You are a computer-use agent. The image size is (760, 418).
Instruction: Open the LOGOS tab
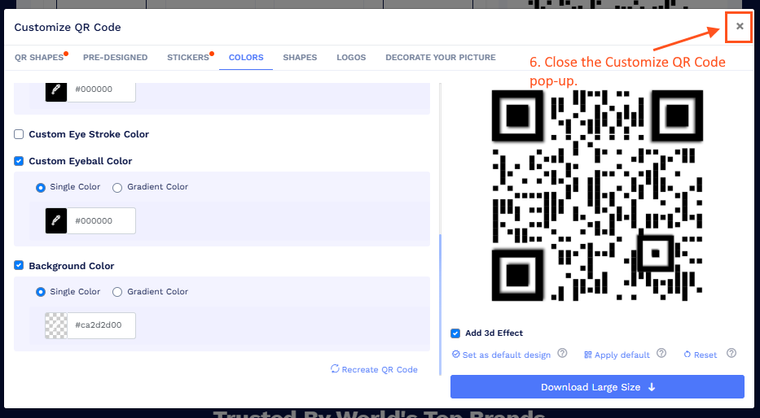[351, 57]
